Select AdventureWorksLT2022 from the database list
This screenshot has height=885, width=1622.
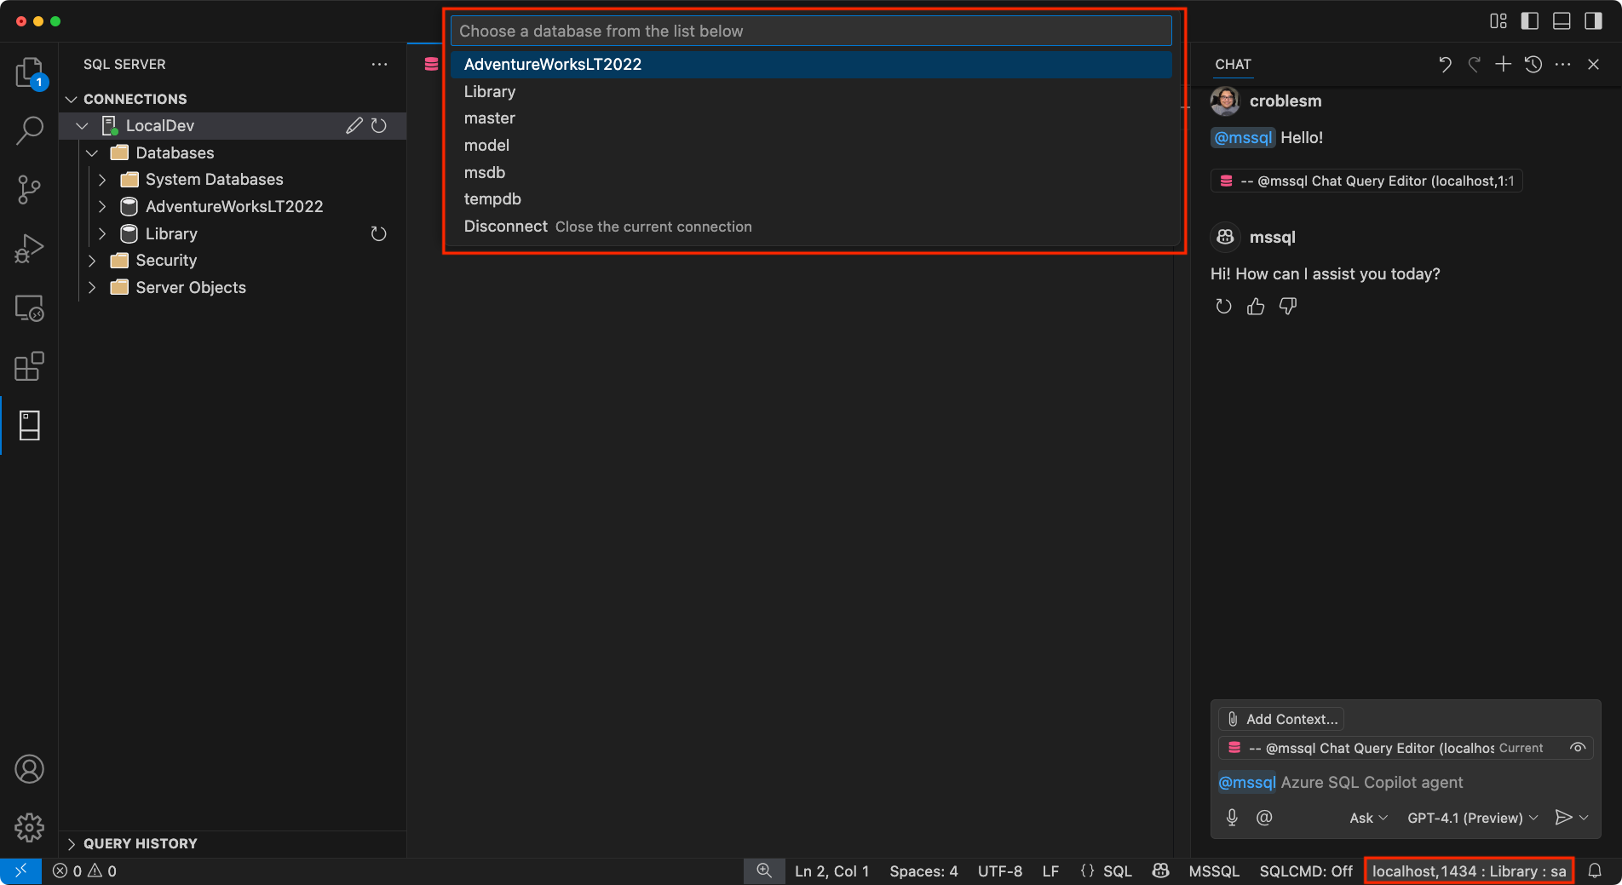click(552, 64)
